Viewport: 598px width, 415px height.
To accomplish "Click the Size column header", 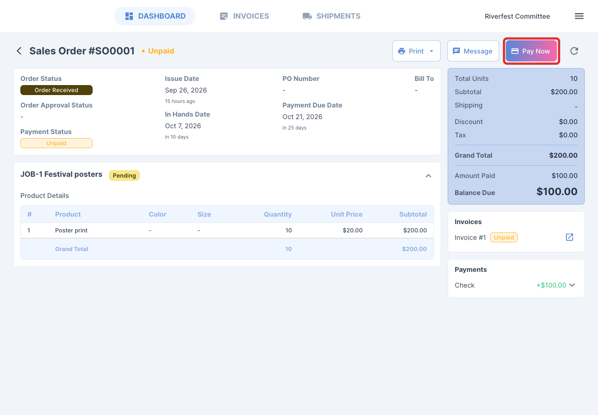I will pyautogui.click(x=204, y=214).
